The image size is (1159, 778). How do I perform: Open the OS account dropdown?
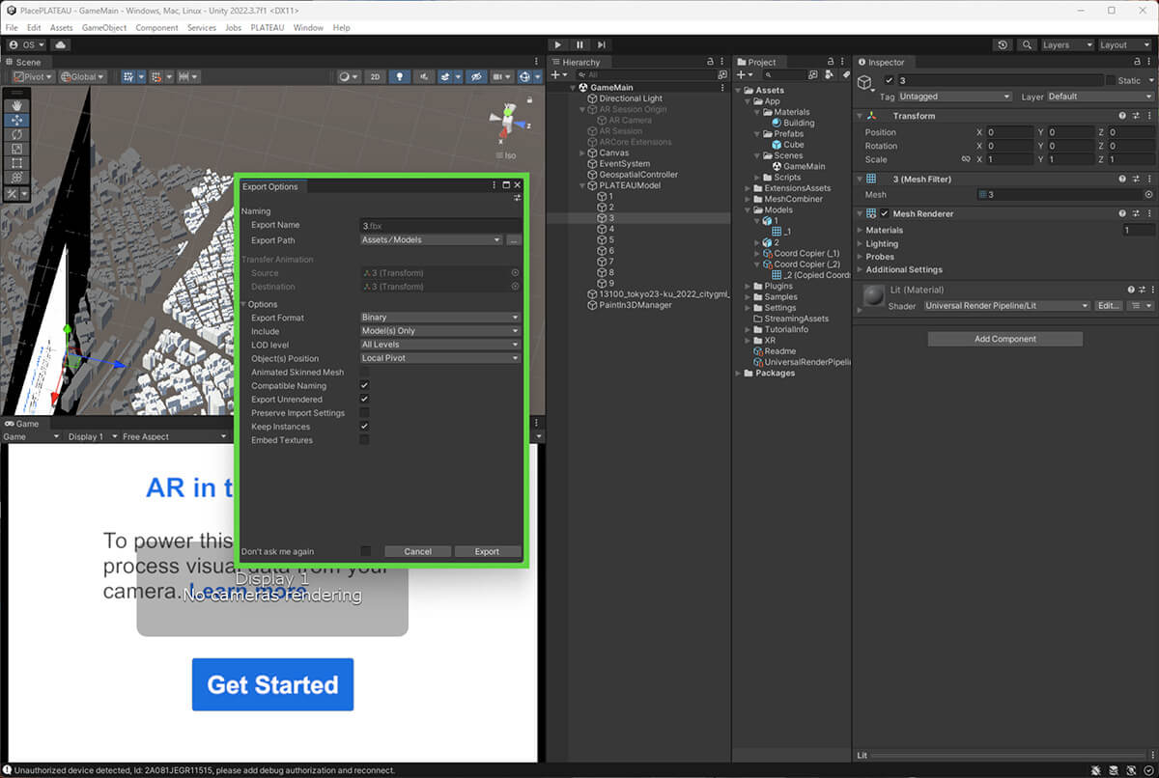point(26,44)
